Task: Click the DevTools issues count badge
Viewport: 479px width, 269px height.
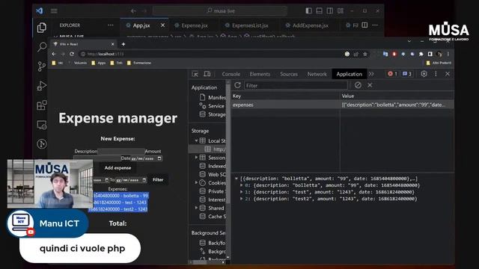Action: (x=407, y=74)
